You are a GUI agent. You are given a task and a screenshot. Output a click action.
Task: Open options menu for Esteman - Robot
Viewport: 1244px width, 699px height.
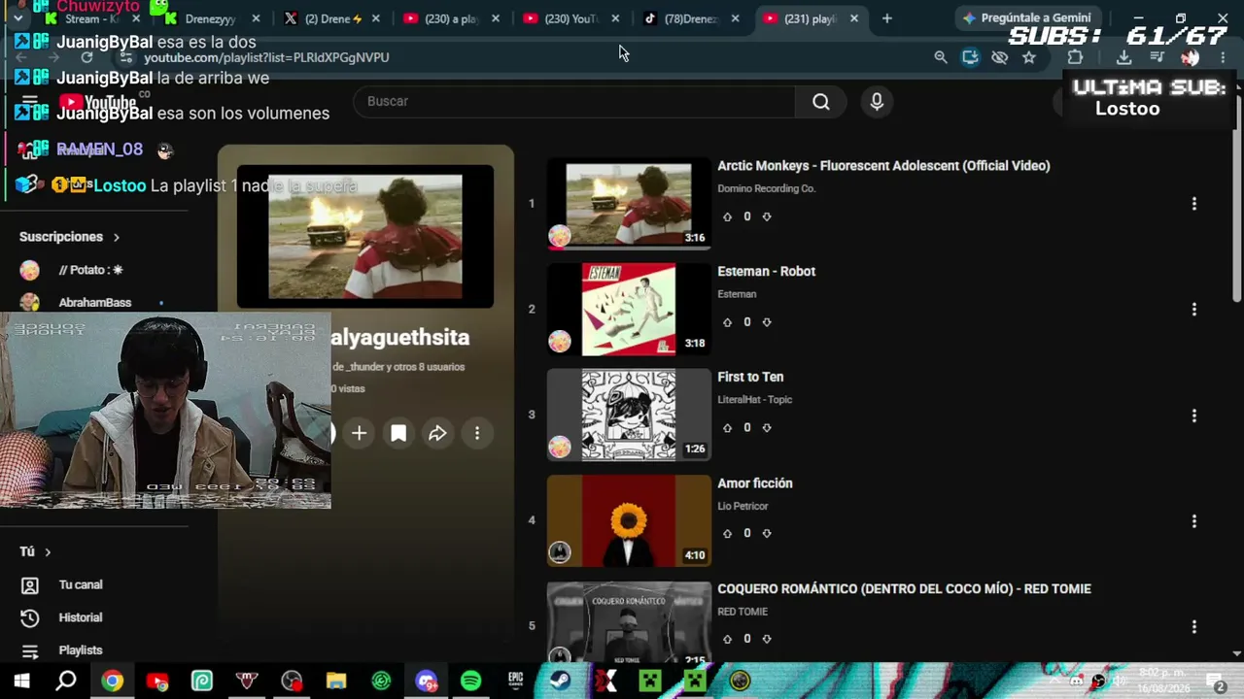click(1194, 310)
